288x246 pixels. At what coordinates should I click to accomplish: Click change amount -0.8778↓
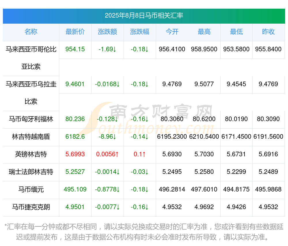point(107,189)
